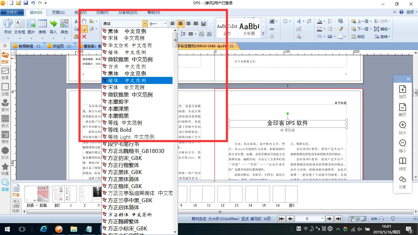Screen dimensions: 418x235
Task: Select the hand pan tool
Action: pos(84,21)
